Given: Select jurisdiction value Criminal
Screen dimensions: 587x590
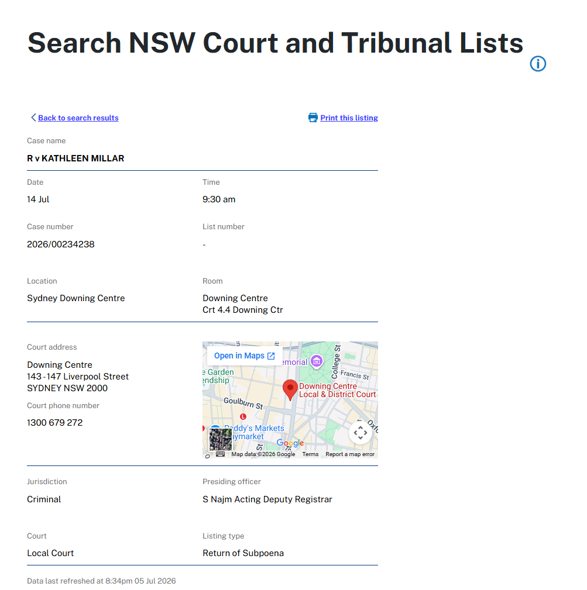Looking at the screenshot, I should 44,499.
